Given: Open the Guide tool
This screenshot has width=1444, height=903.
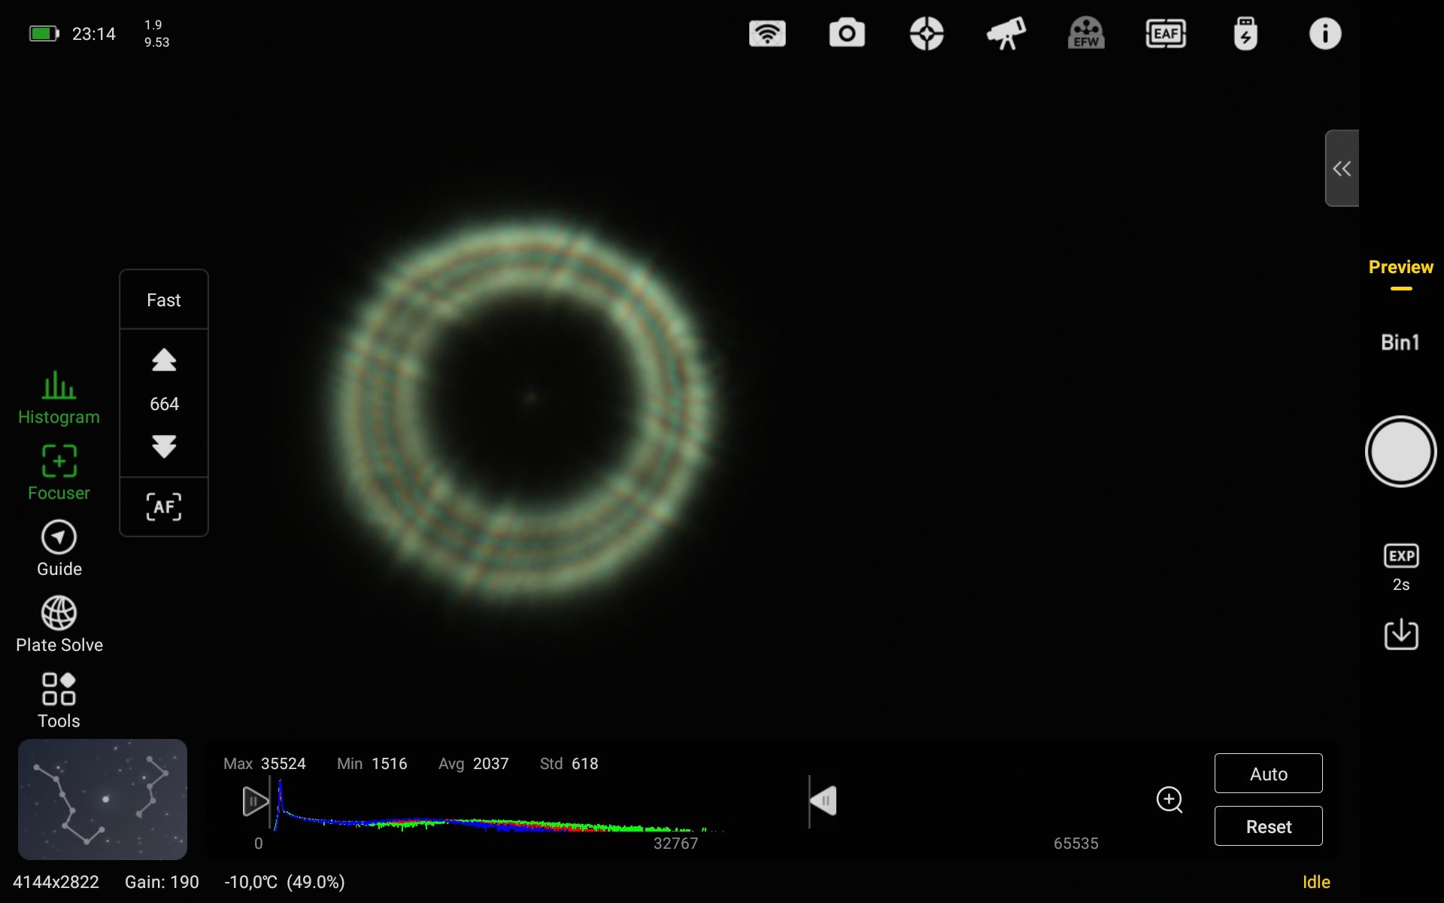Looking at the screenshot, I should click(x=59, y=549).
